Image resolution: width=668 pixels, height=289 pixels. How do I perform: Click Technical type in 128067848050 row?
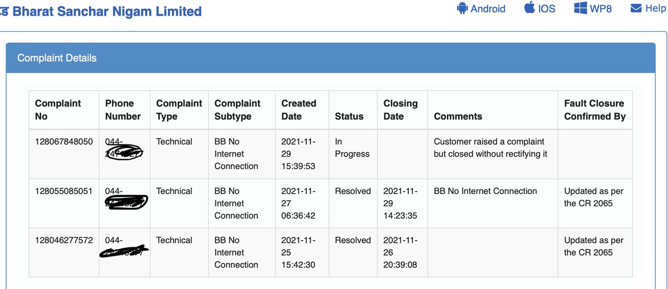tap(174, 142)
